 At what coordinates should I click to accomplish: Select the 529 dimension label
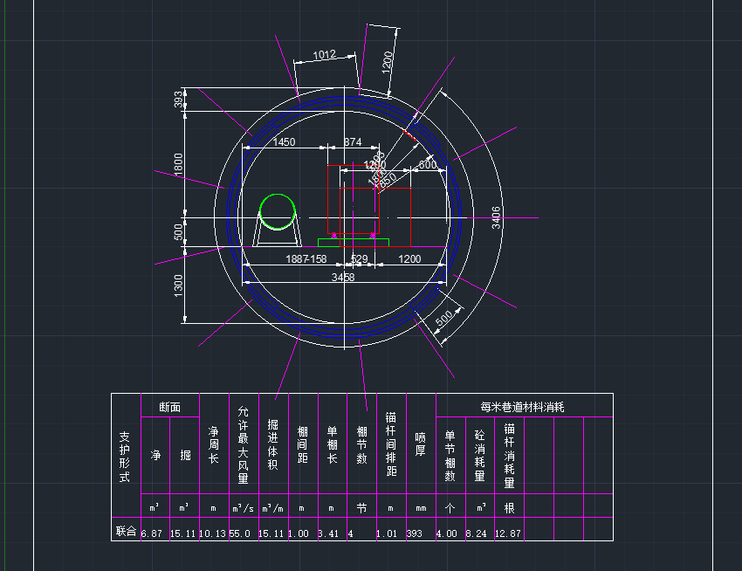click(x=359, y=259)
